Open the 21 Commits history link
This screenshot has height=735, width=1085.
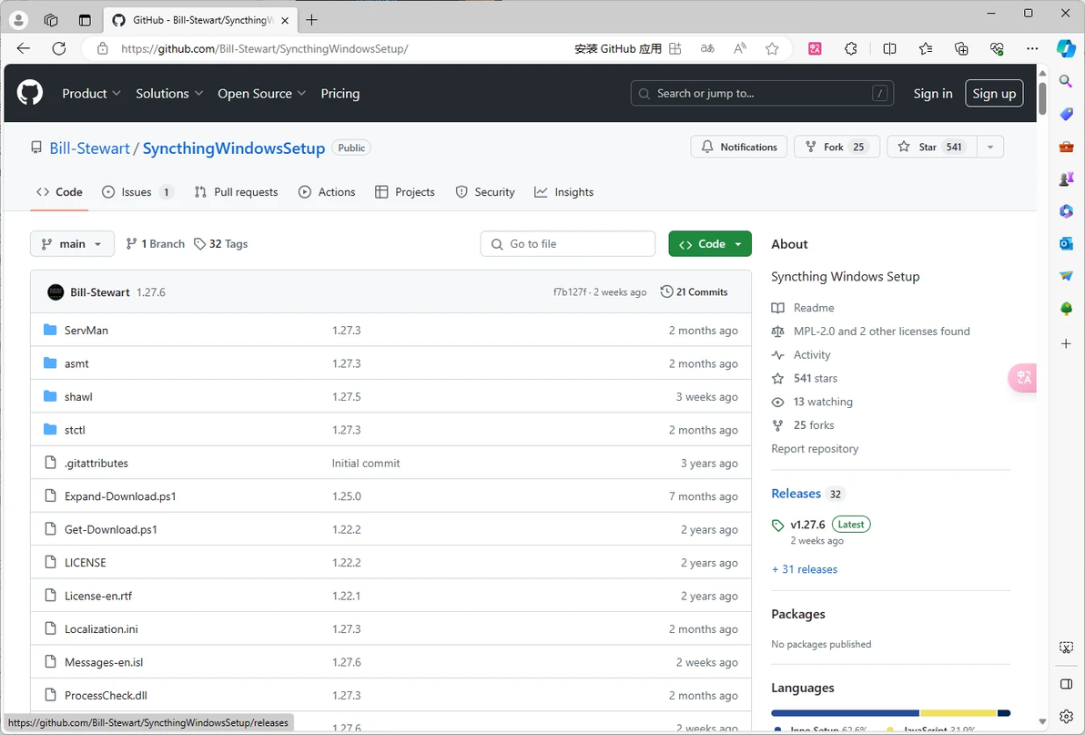click(x=694, y=292)
